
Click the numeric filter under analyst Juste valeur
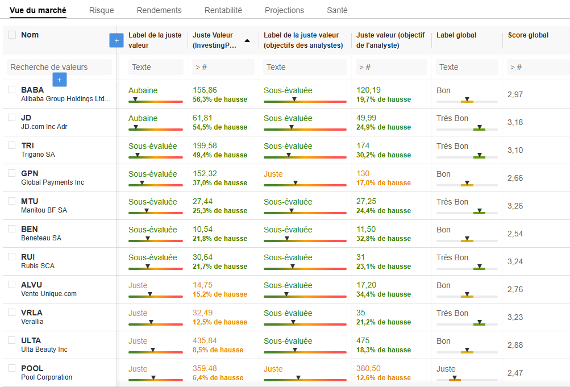392,67
